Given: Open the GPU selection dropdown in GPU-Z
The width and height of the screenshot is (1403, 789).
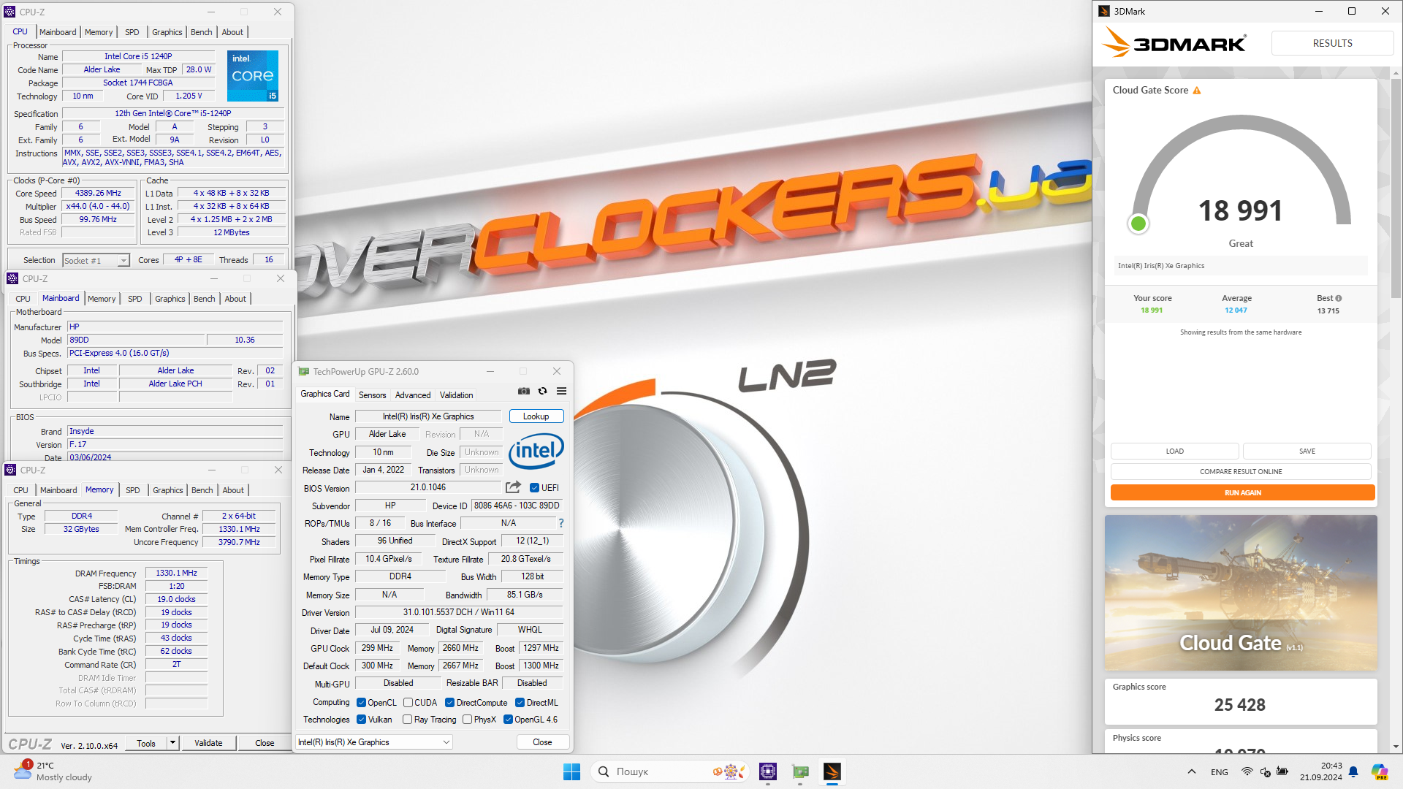Looking at the screenshot, I should pos(374,742).
